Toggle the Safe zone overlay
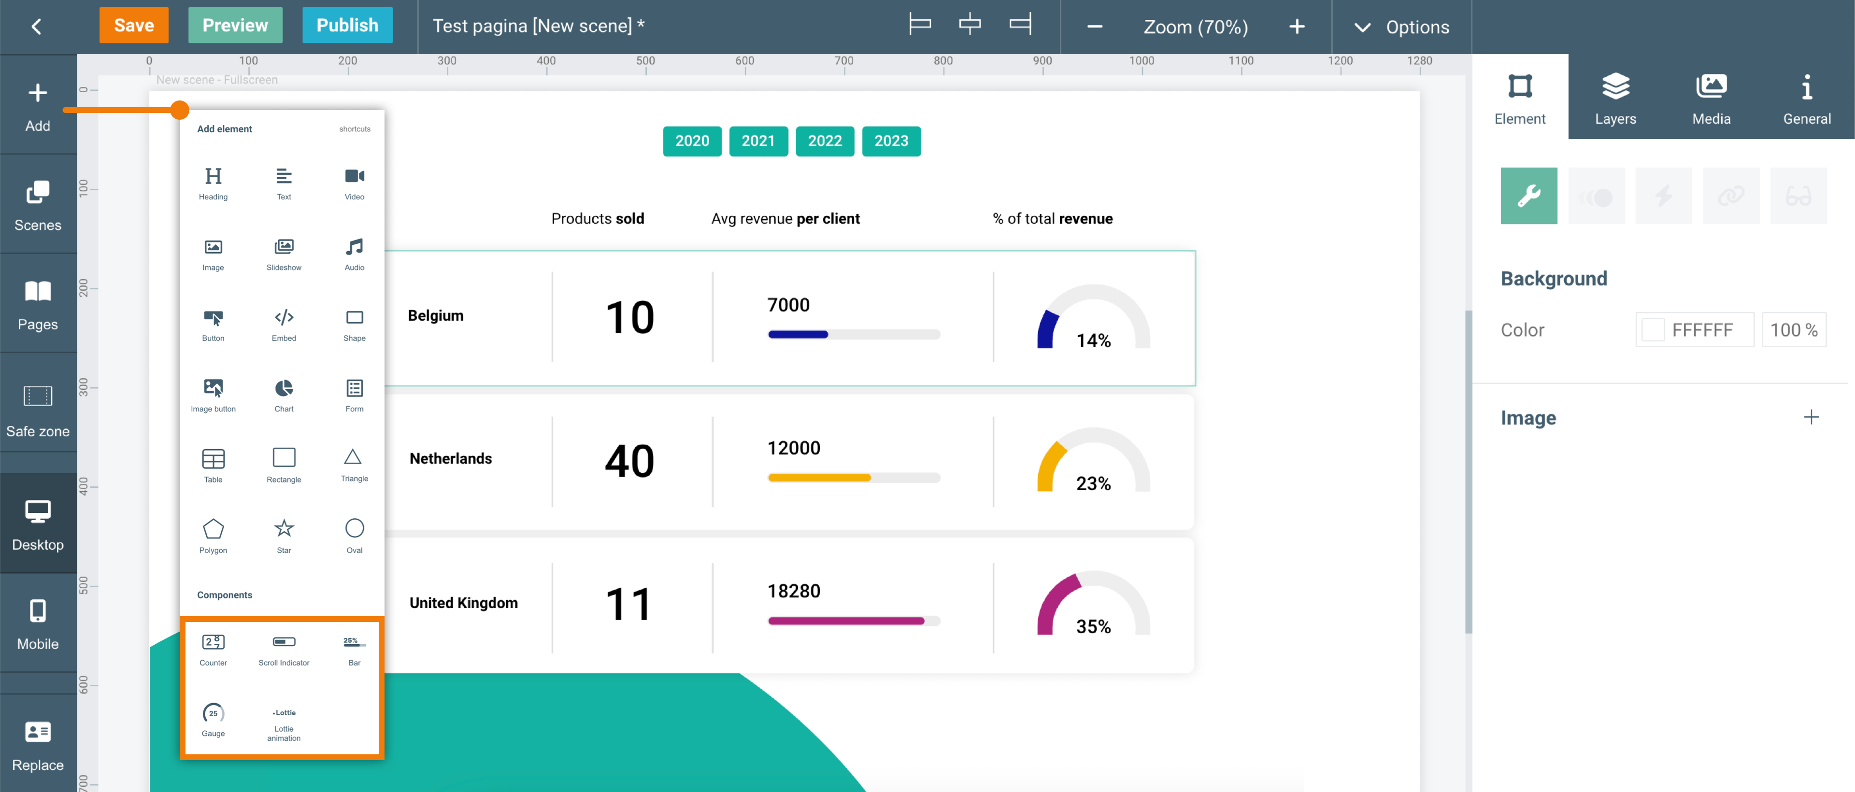This screenshot has height=792, width=1855. pos(38,411)
